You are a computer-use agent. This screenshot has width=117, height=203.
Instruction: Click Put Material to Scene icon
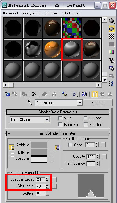15,94
